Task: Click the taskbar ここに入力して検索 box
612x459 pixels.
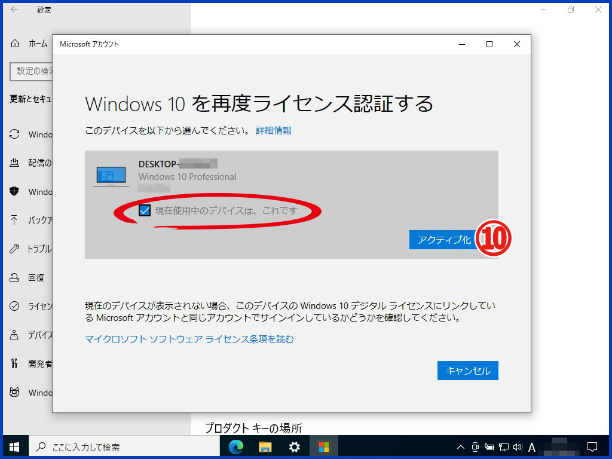Action: click(124, 446)
